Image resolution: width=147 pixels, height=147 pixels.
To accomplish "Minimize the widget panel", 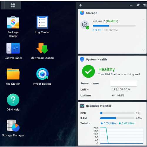I will coord(131,5).
